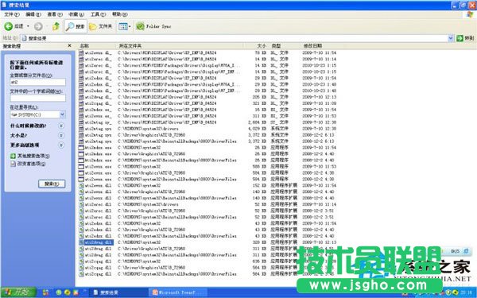
Task: Expand the address bar dropdown arrow
Action: (x=451, y=38)
